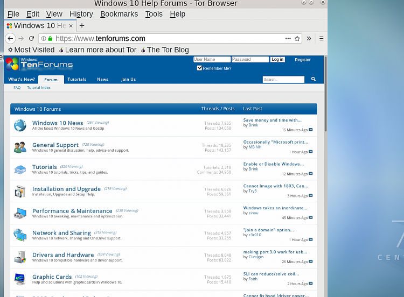Click the Installation and Upgrade forum icon
Image resolution: width=404 pixels, height=297 pixels.
click(20, 191)
